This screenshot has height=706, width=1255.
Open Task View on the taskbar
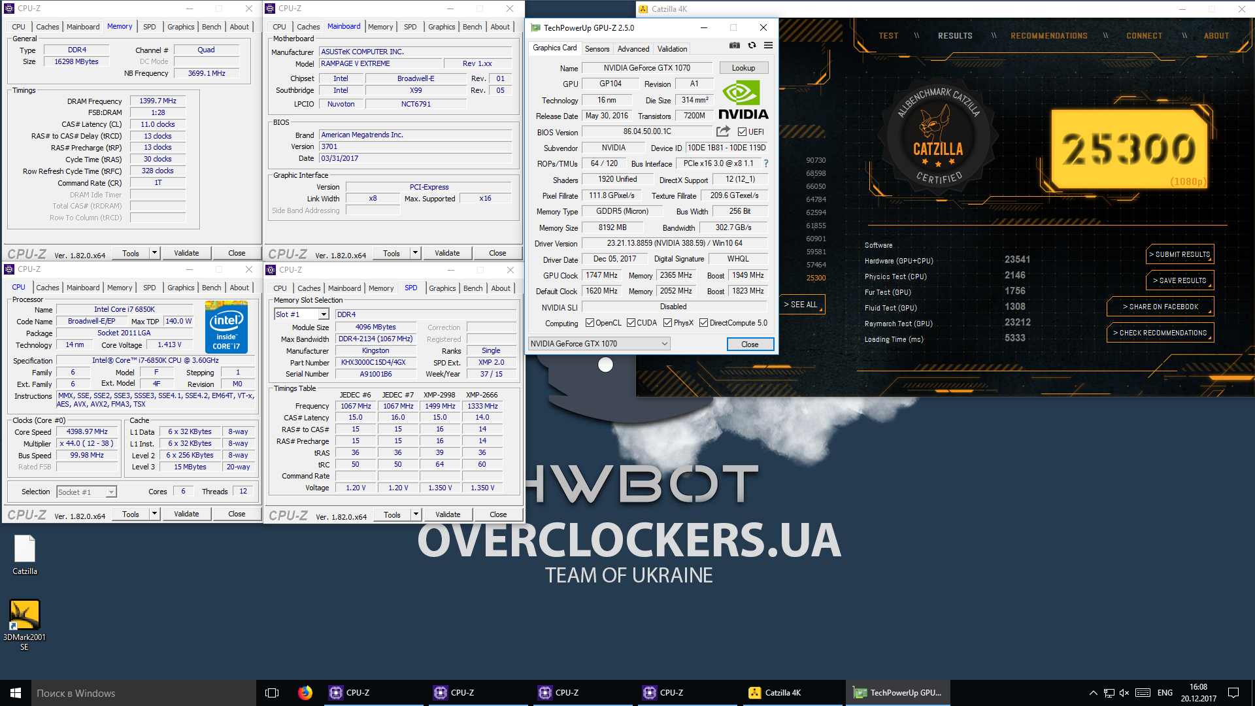[272, 693]
